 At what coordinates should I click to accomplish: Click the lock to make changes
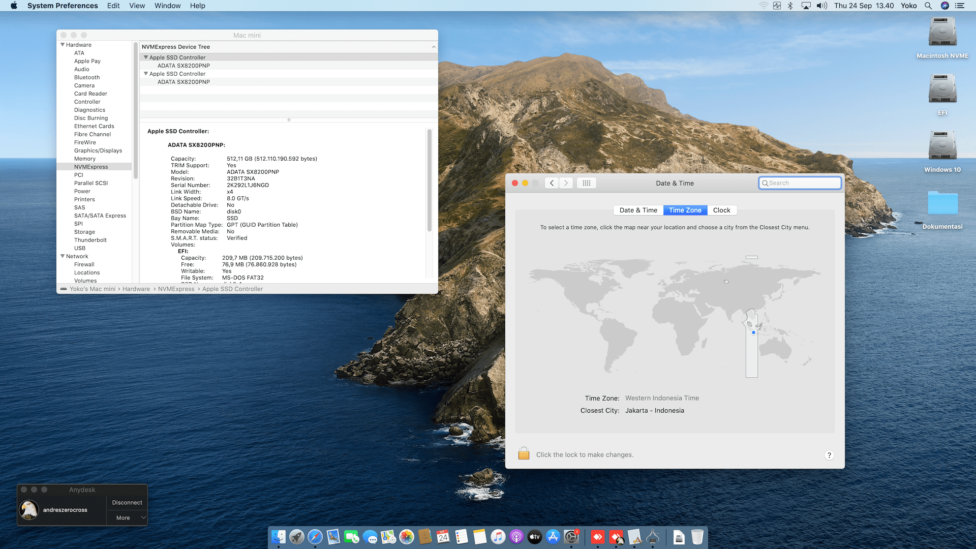524,453
